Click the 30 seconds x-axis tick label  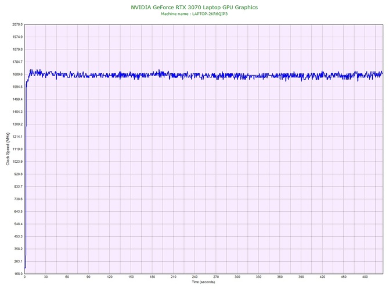(x=46, y=277)
